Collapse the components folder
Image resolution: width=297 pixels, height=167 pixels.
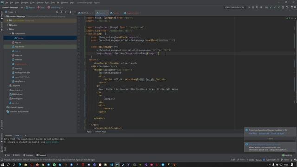10,34
